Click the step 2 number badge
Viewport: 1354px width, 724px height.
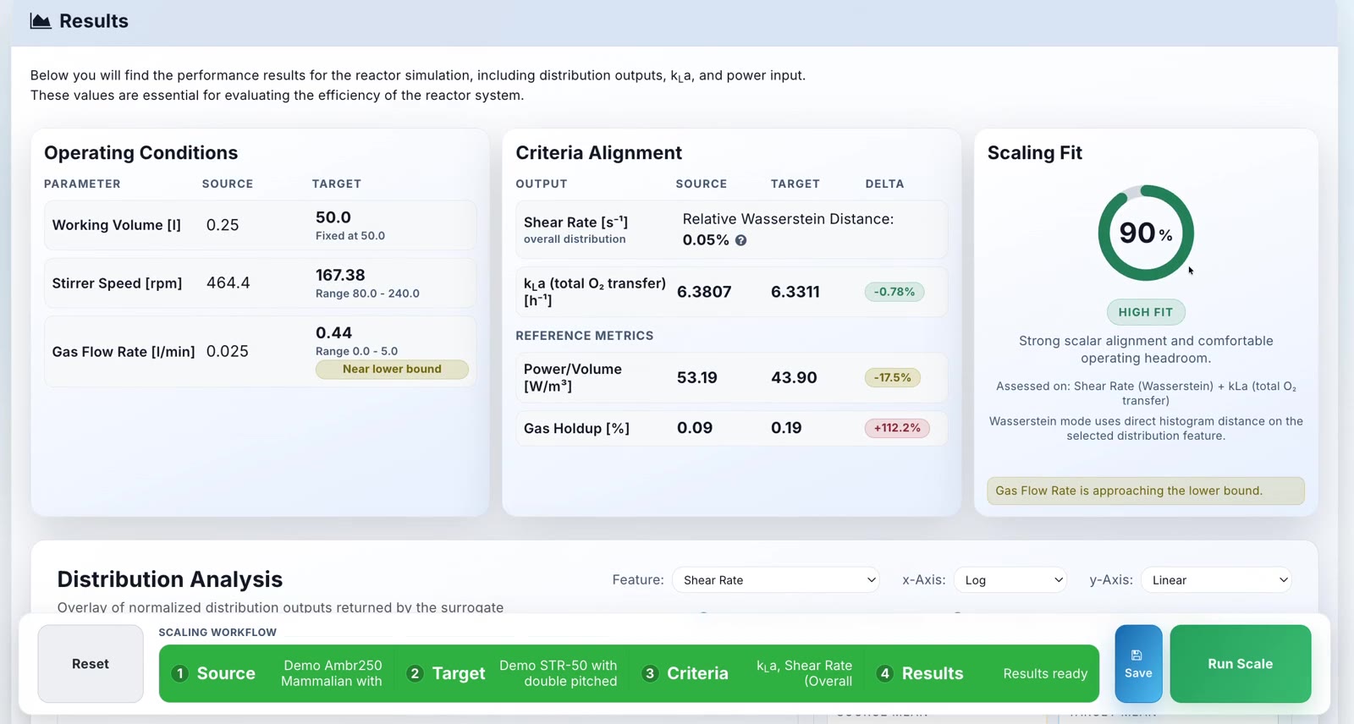point(415,673)
